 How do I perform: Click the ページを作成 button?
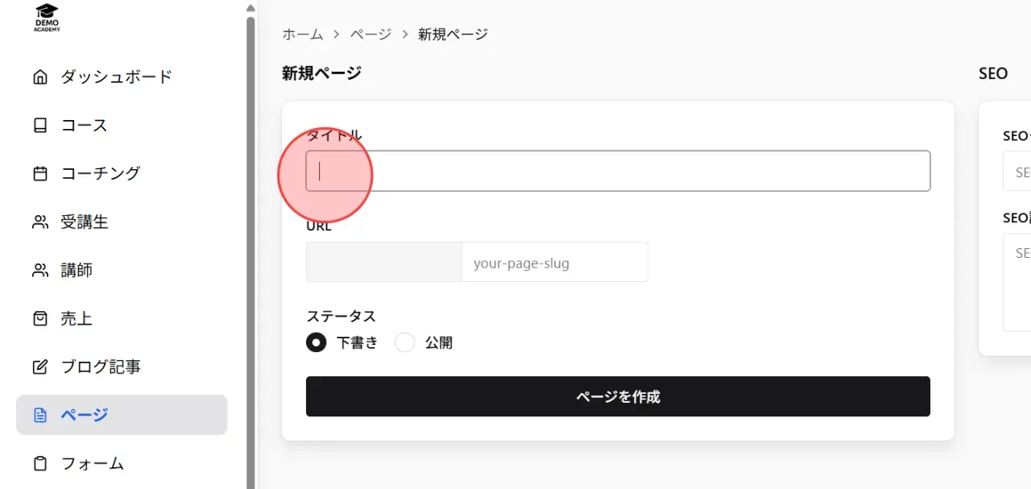click(x=618, y=396)
